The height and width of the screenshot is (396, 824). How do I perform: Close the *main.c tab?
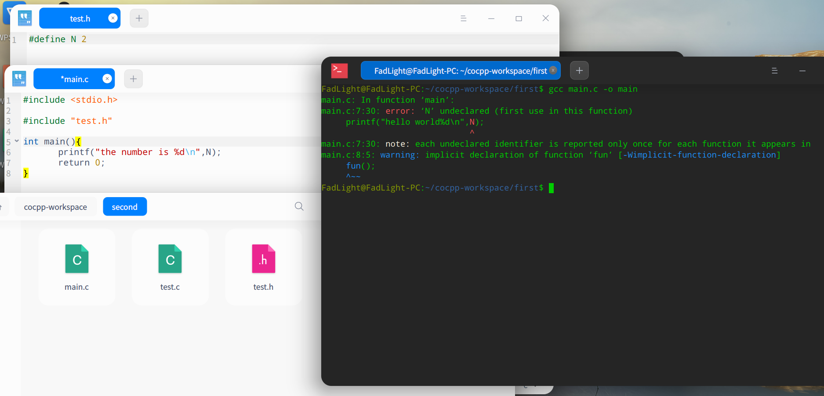tap(107, 79)
